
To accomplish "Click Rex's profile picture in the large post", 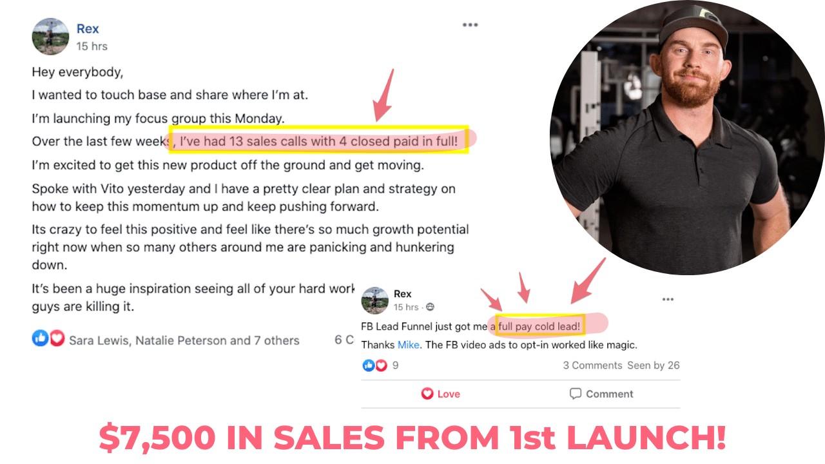I will [50, 37].
